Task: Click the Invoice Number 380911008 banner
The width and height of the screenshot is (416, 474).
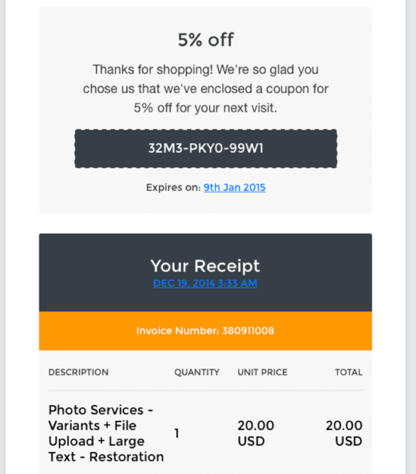Action: pyautogui.click(x=205, y=331)
